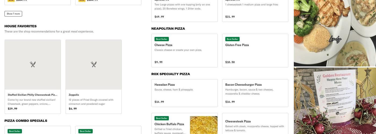The image size is (376, 134).
Task: Expand the Show 7 more button
Action: (x=13, y=14)
